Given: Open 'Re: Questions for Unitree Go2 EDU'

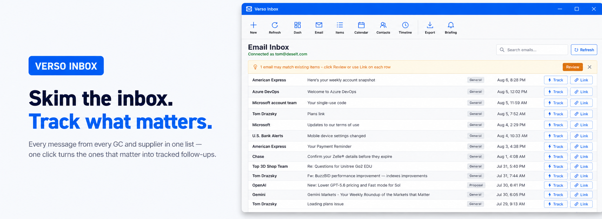Looking at the screenshot, I should click(x=340, y=166).
